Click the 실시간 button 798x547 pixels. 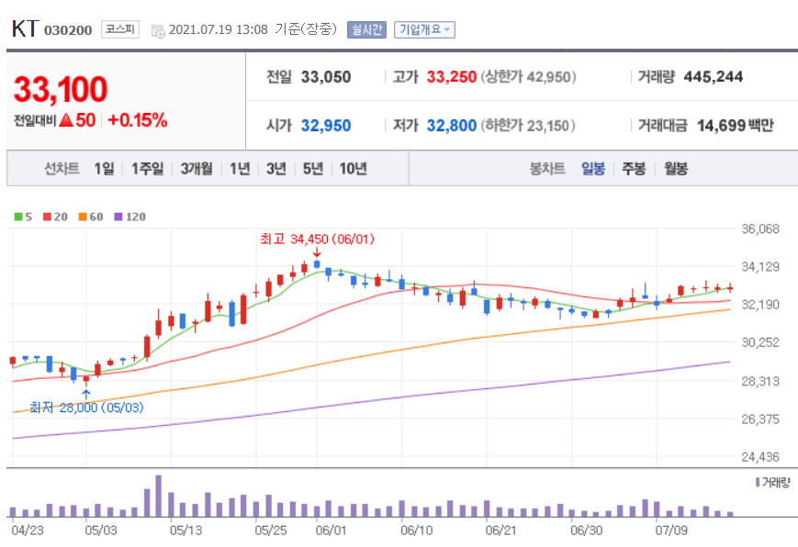(x=366, y=29)
